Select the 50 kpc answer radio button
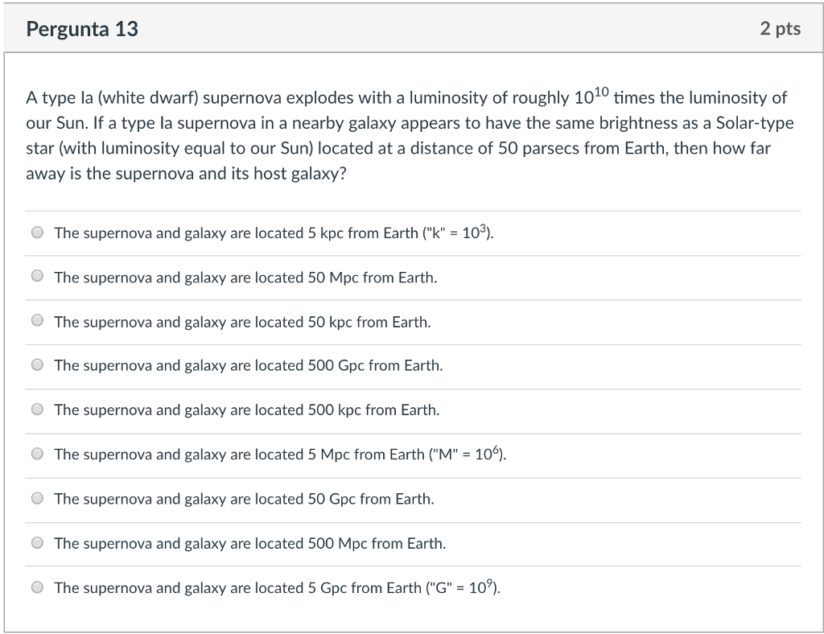Image resolution: width=824 pixels, height=634 pixels. click(37, 320)
